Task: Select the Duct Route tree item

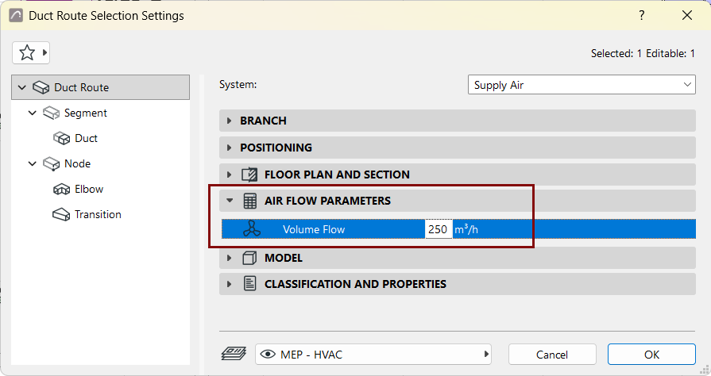Action: pos(101,87)
